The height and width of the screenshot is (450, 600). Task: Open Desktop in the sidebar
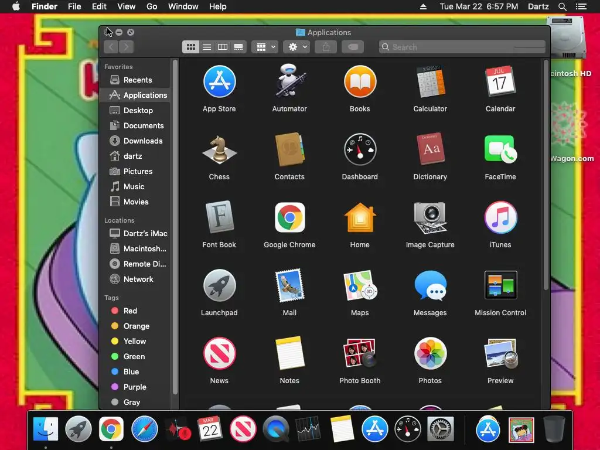(135, 110)
